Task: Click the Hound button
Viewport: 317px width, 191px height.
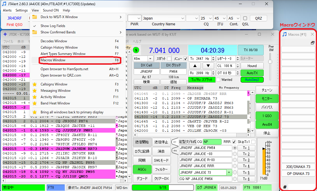Action: coord(252,66)
